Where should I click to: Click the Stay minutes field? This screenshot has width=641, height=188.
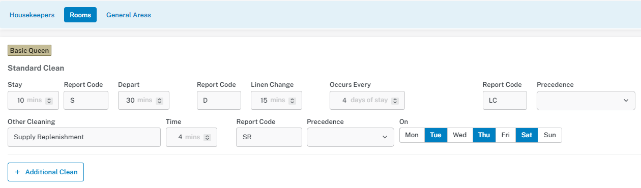(33, 101)
